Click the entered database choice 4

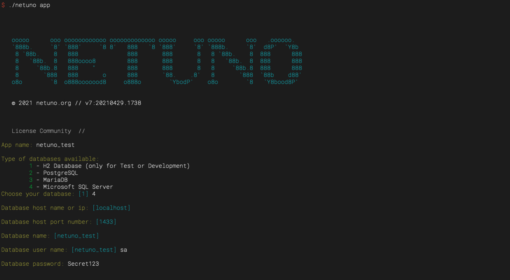94,194
